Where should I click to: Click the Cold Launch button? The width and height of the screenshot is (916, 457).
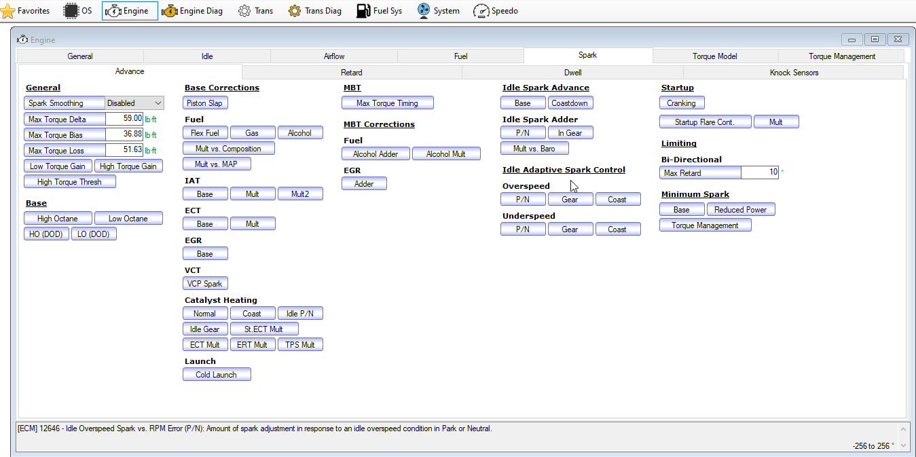click(217, 375)
